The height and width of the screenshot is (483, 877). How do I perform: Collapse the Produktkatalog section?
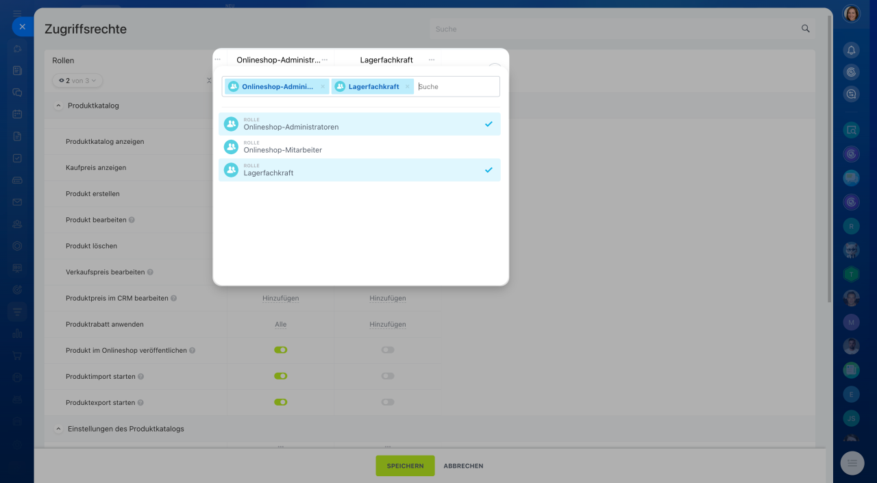(58, 106)
